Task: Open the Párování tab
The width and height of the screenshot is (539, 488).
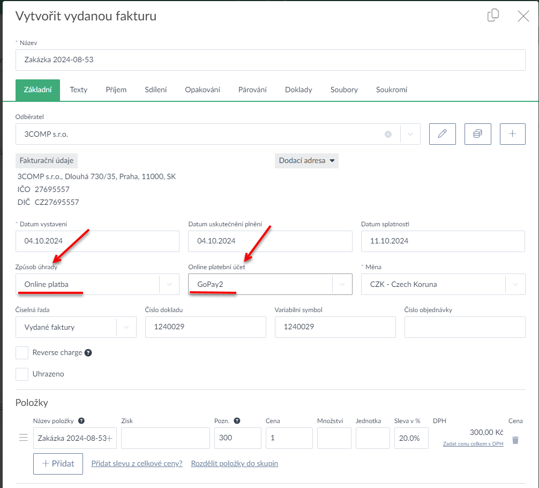Action: (x=252, y=90)
